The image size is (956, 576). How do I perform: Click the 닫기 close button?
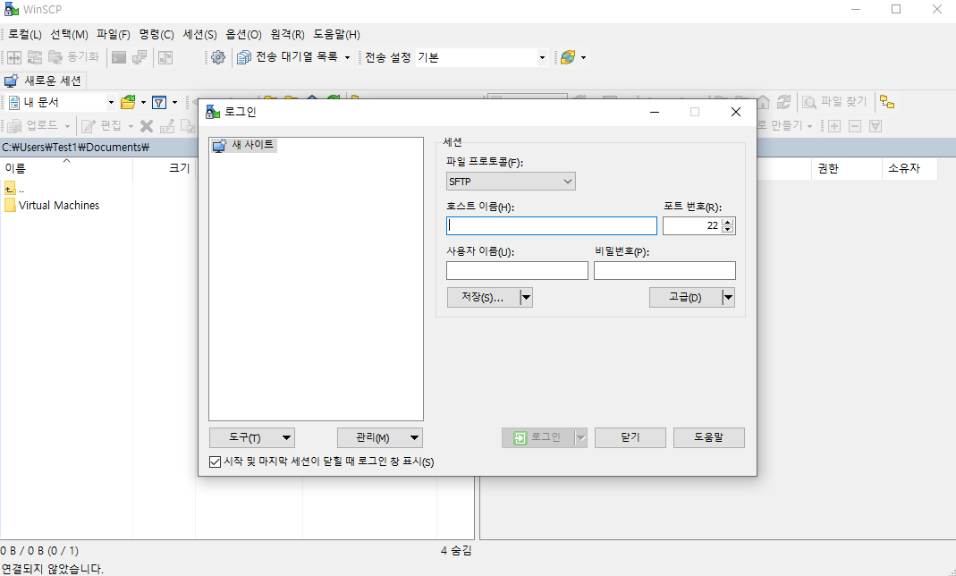[630, 437]
